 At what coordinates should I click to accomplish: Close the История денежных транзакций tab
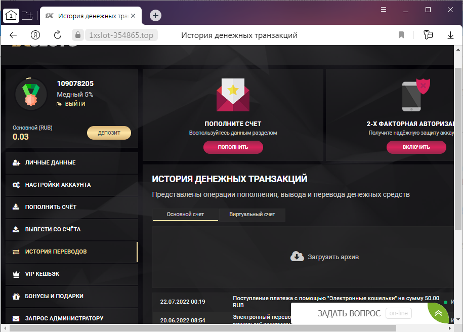click(x=133, y=16)
